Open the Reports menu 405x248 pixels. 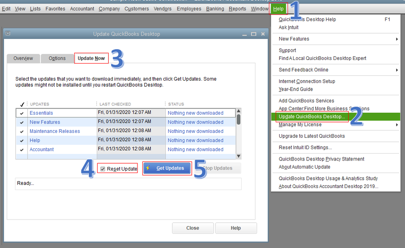238,9
